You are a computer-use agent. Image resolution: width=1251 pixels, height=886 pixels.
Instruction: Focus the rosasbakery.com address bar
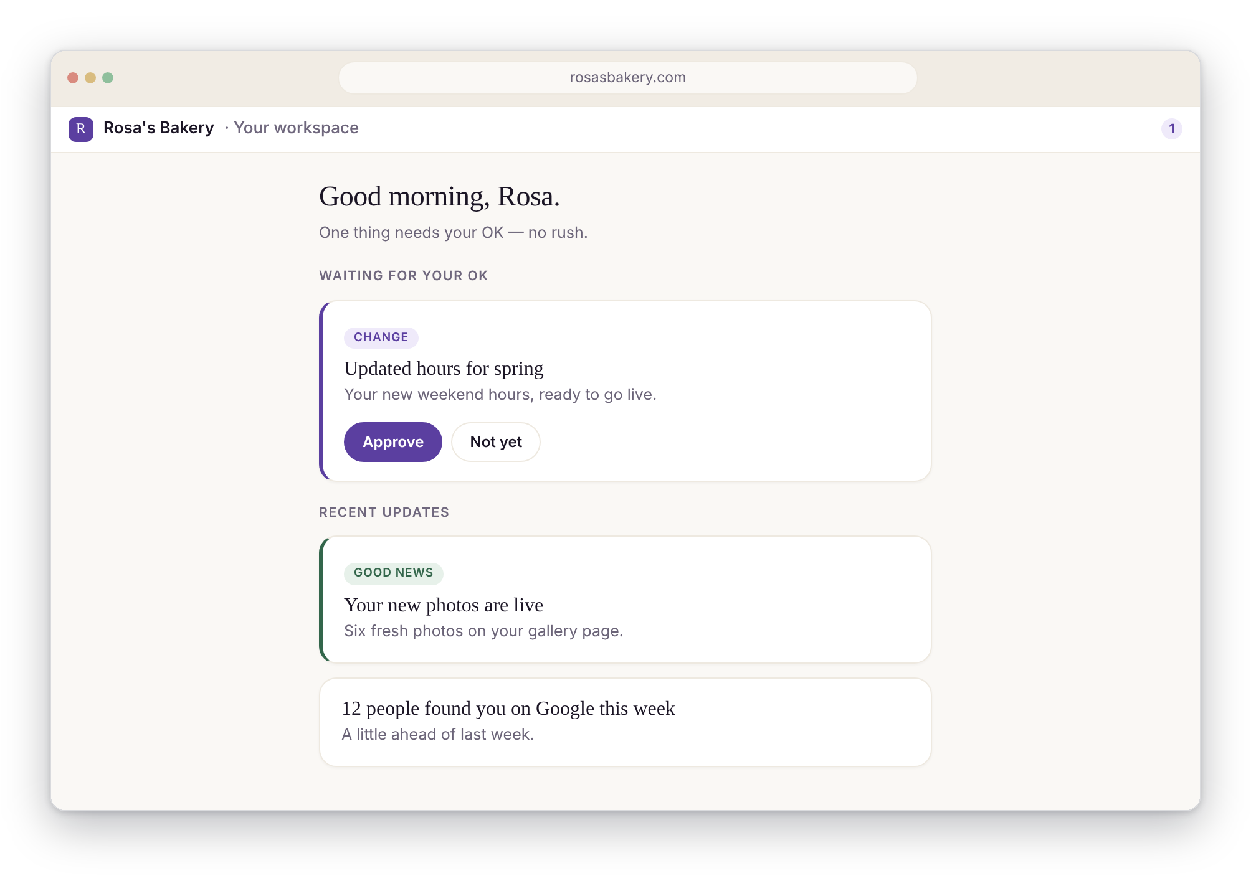tap(627, 78)
